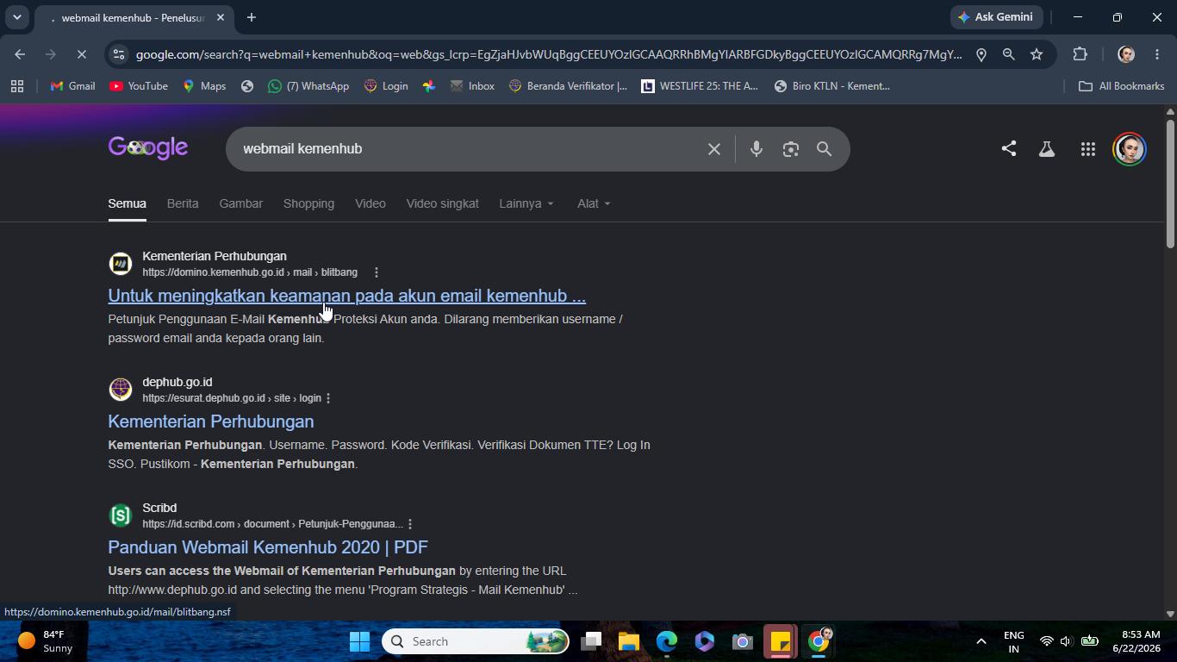Viewport: 1177px width, 662px height.
Task: Open location permission icon in address bar
Action: (x=981, y=54)
